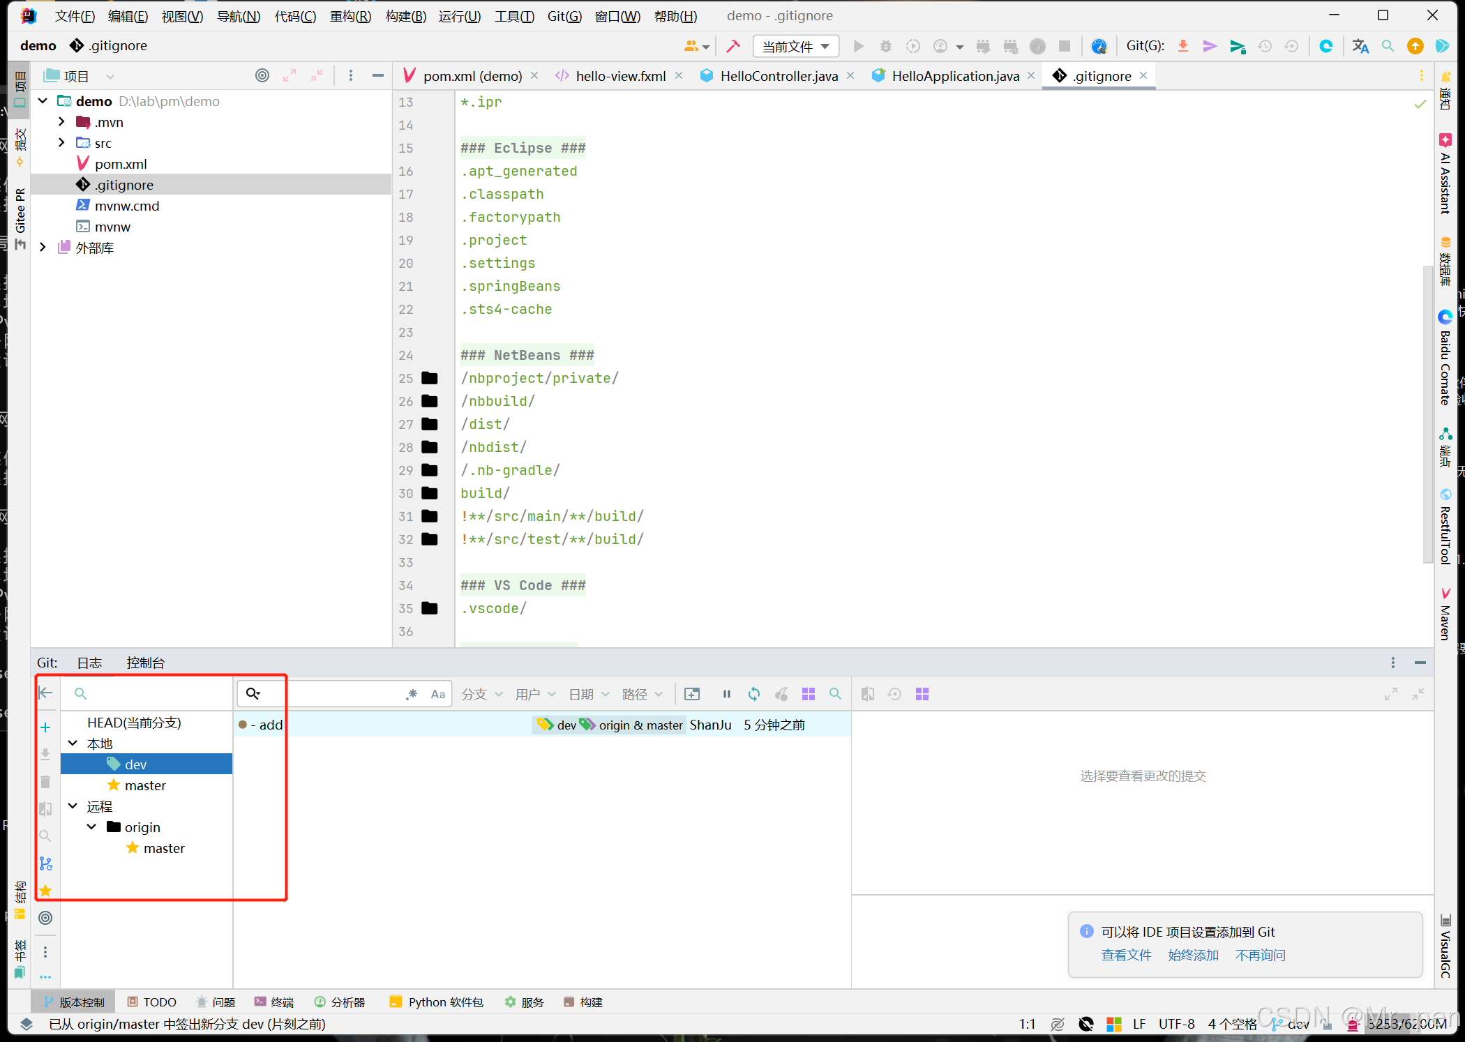
Task: Toggle the regex option in log search
Action: click(x=412, y=694)
